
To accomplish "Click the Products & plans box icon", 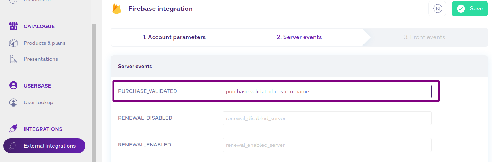I will [13, 43].
